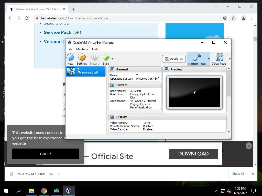Image resolution: width=262 pixels, height=196 pixels.
Task: Open the Chrome three-dot menu
Action: point(252,18)
